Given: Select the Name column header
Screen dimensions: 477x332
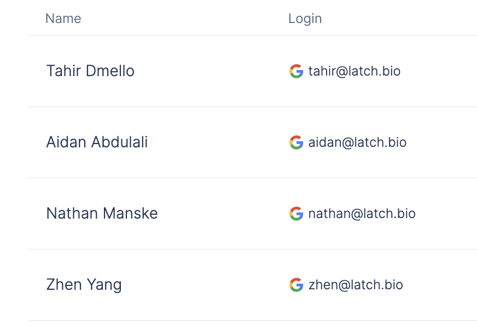Looking at the screenshot, I should pos(63,19).
